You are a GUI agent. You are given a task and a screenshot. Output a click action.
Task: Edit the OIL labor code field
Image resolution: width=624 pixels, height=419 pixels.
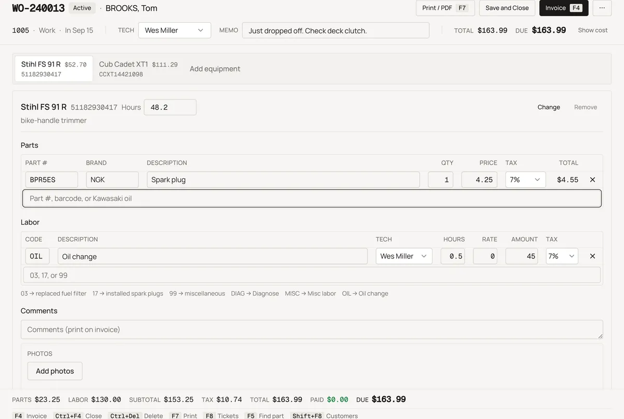point(37,256)
